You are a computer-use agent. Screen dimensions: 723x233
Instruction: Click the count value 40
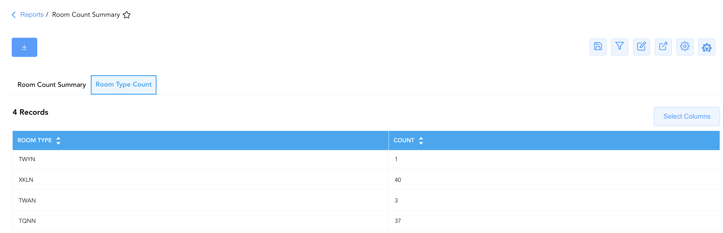point(398,180)
